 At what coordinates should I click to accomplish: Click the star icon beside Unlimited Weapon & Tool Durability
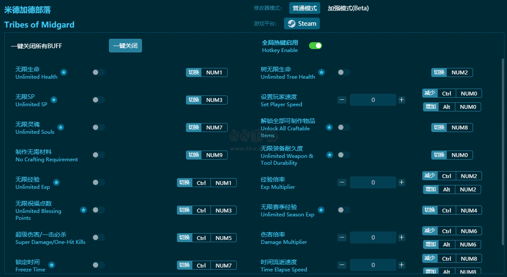pyautogui.click(x=330, y=155)
